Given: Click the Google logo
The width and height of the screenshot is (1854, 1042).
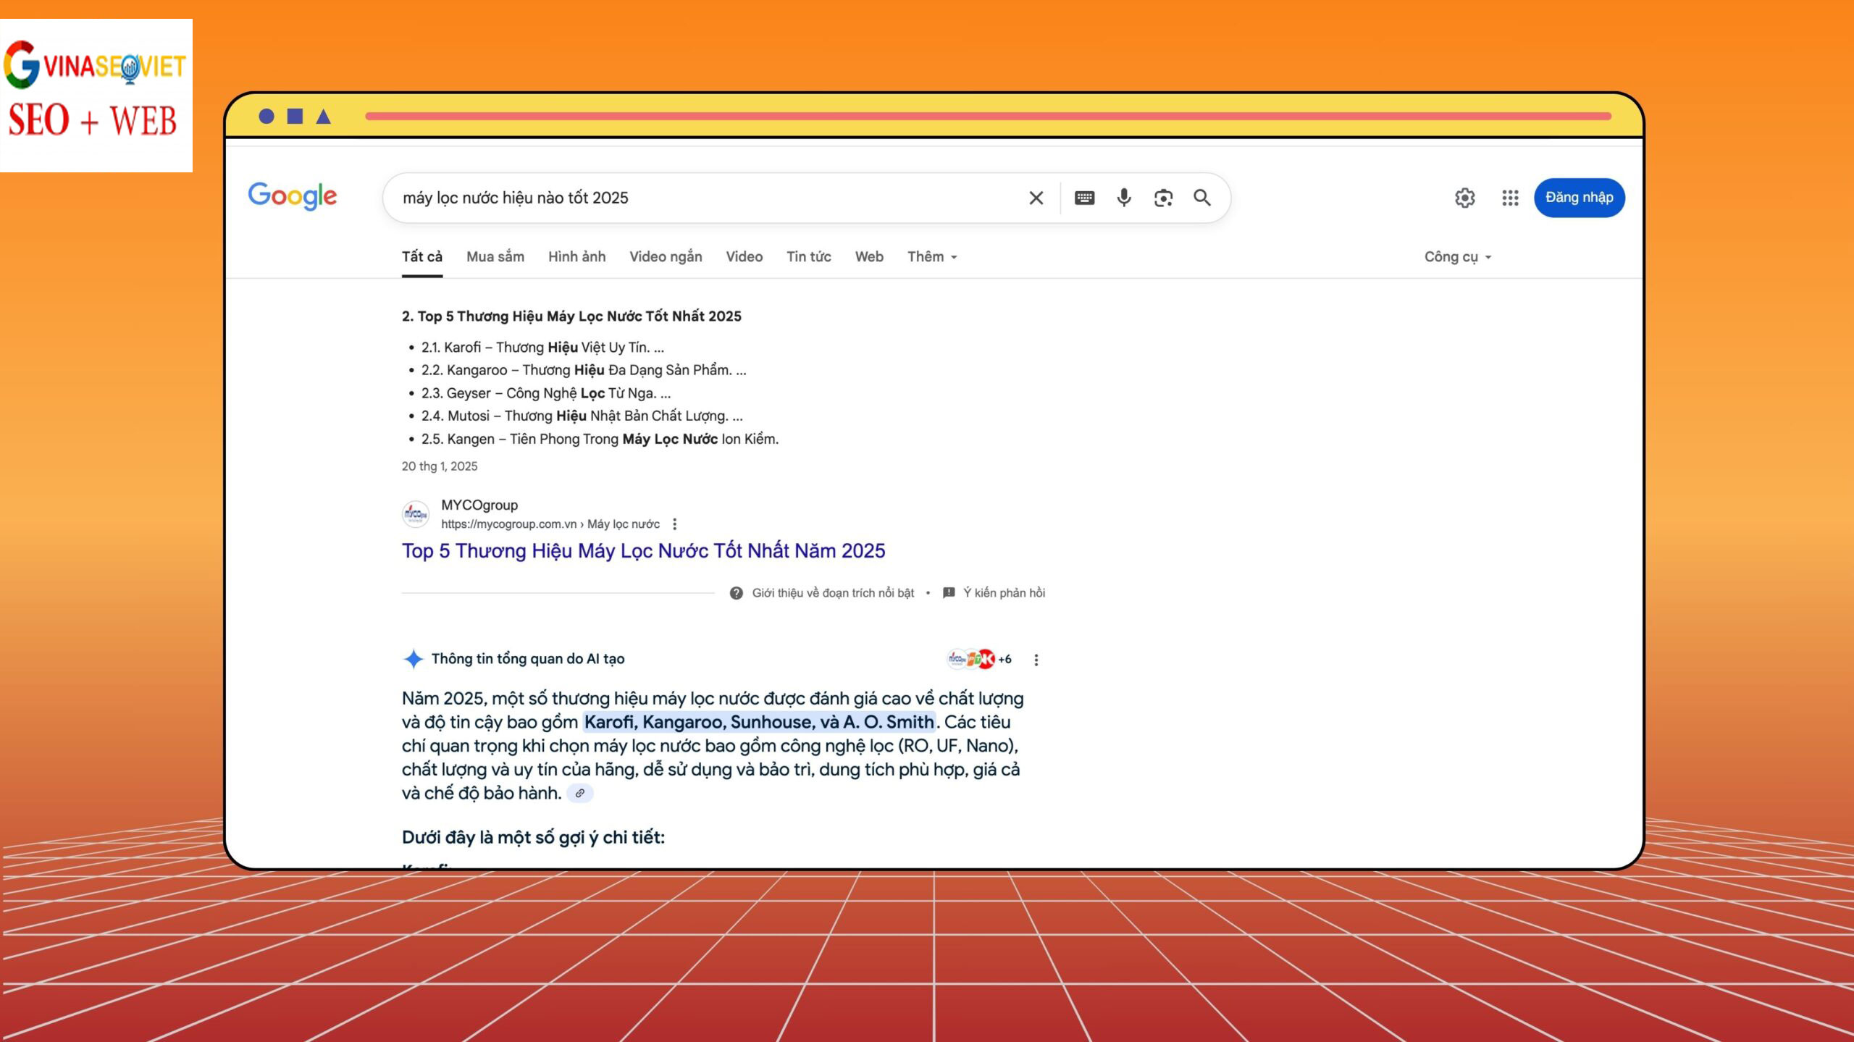Looking at the screenshot, I should point(293,196).
